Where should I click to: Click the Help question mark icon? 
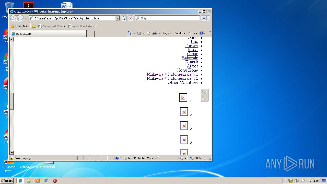pyautogui.click(x=201, y=33)
